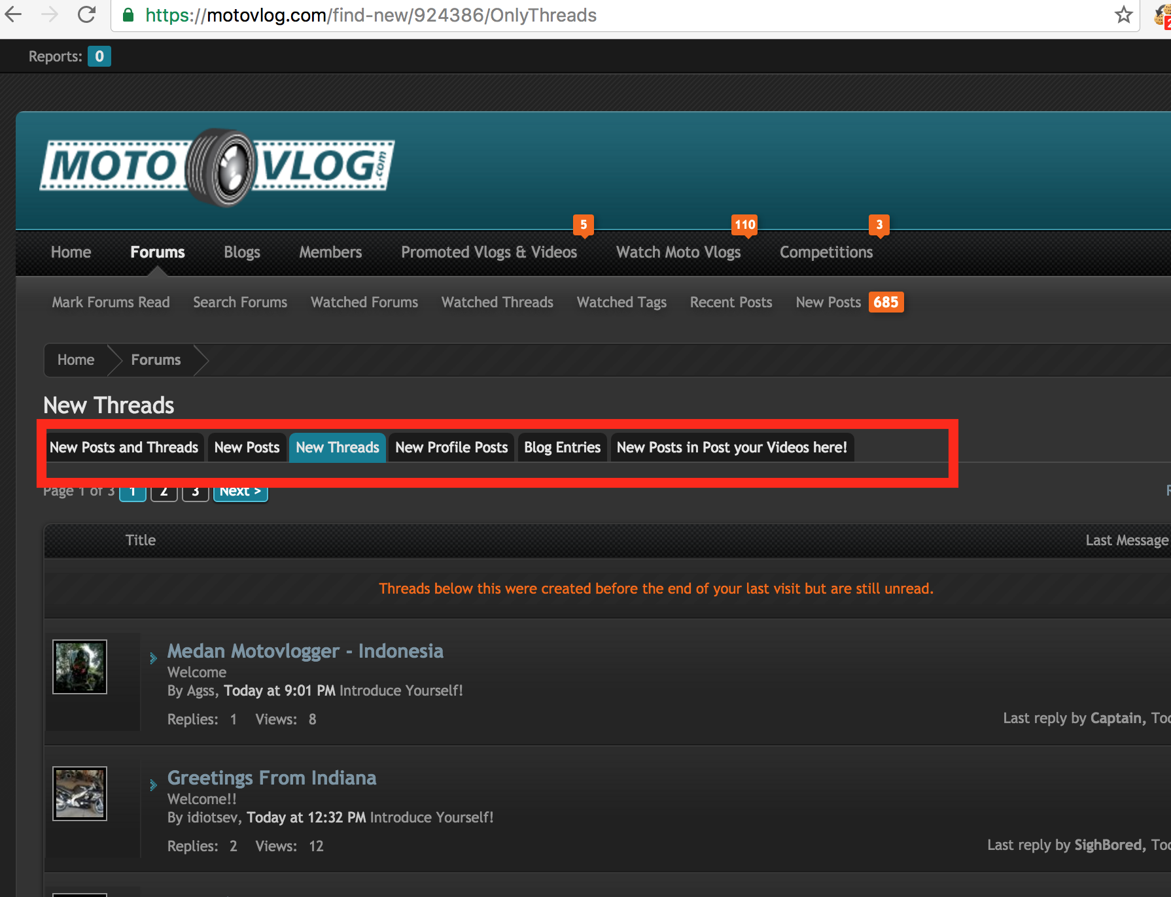
Task: Click the browser forward arrow
Action: point(50,14)
